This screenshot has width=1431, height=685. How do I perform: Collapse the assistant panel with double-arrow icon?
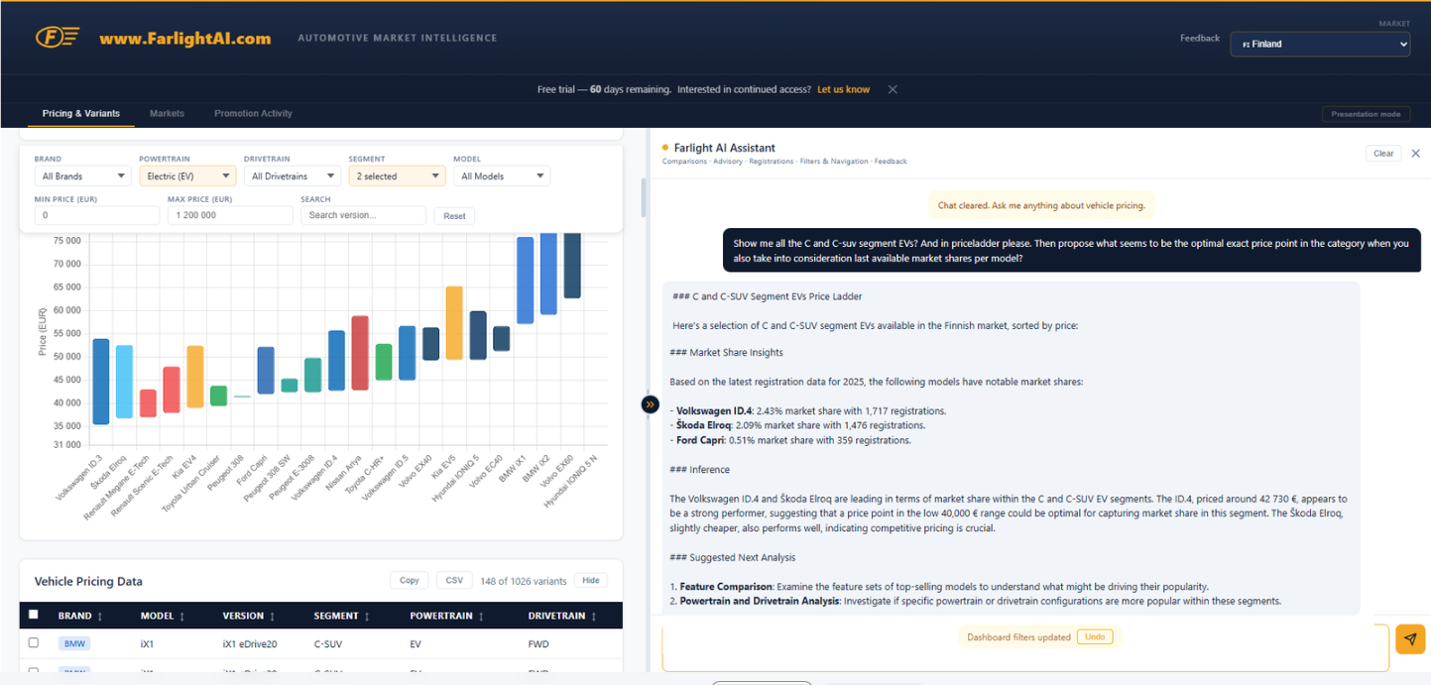pos(650,404)
